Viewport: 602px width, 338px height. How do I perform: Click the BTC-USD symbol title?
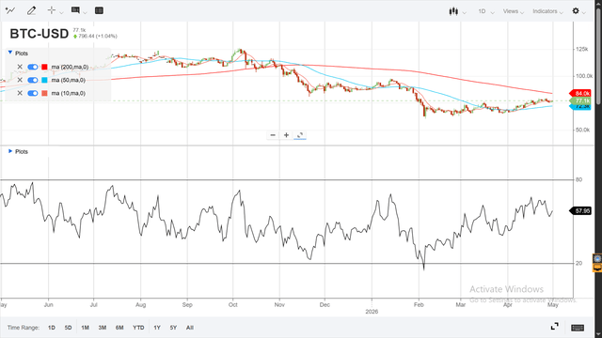tap(40, 34)
